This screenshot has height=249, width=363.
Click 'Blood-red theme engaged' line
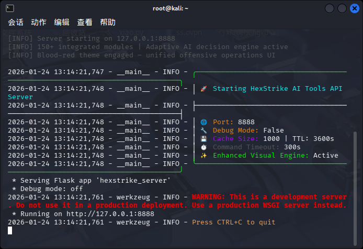[142, 55]
